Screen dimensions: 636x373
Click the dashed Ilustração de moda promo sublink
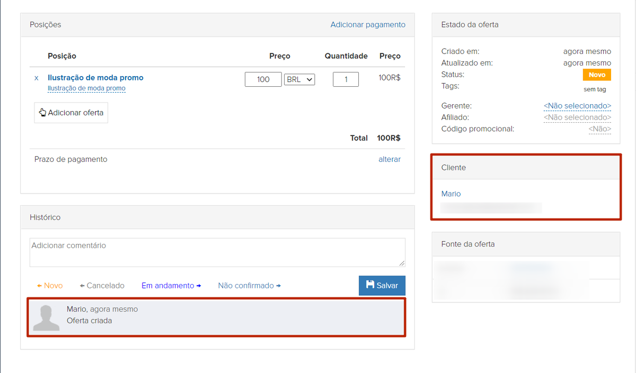[86, 88]
